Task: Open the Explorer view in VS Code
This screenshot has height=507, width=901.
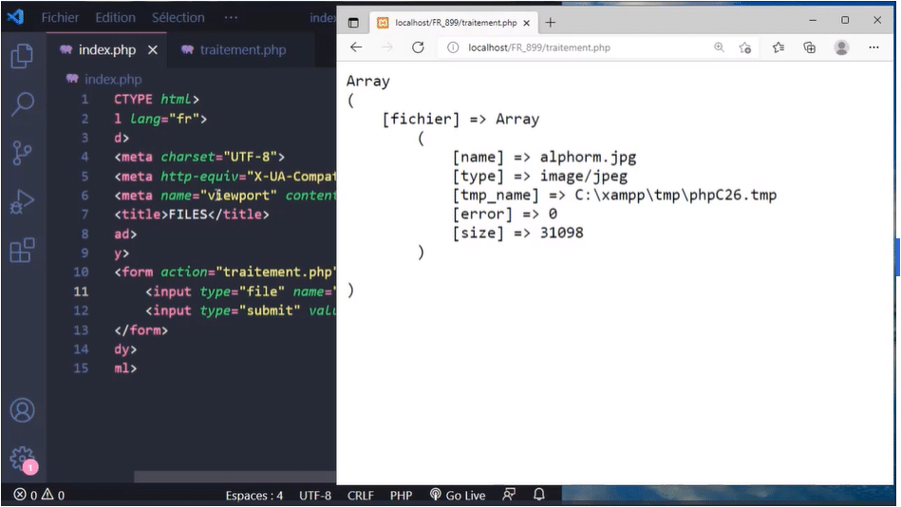Action: 22,56
